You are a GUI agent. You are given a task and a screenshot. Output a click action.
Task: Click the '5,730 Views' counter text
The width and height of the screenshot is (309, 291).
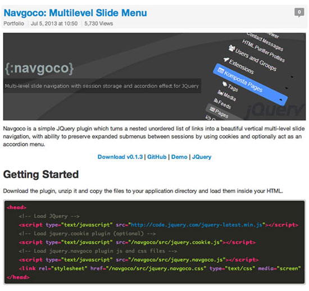[98, 24]
